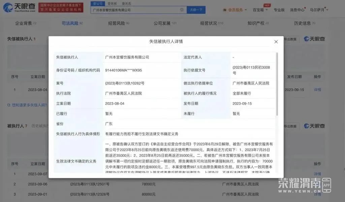
Task: Click the 已履行 value 暂无
Action: tap(109, 114)
